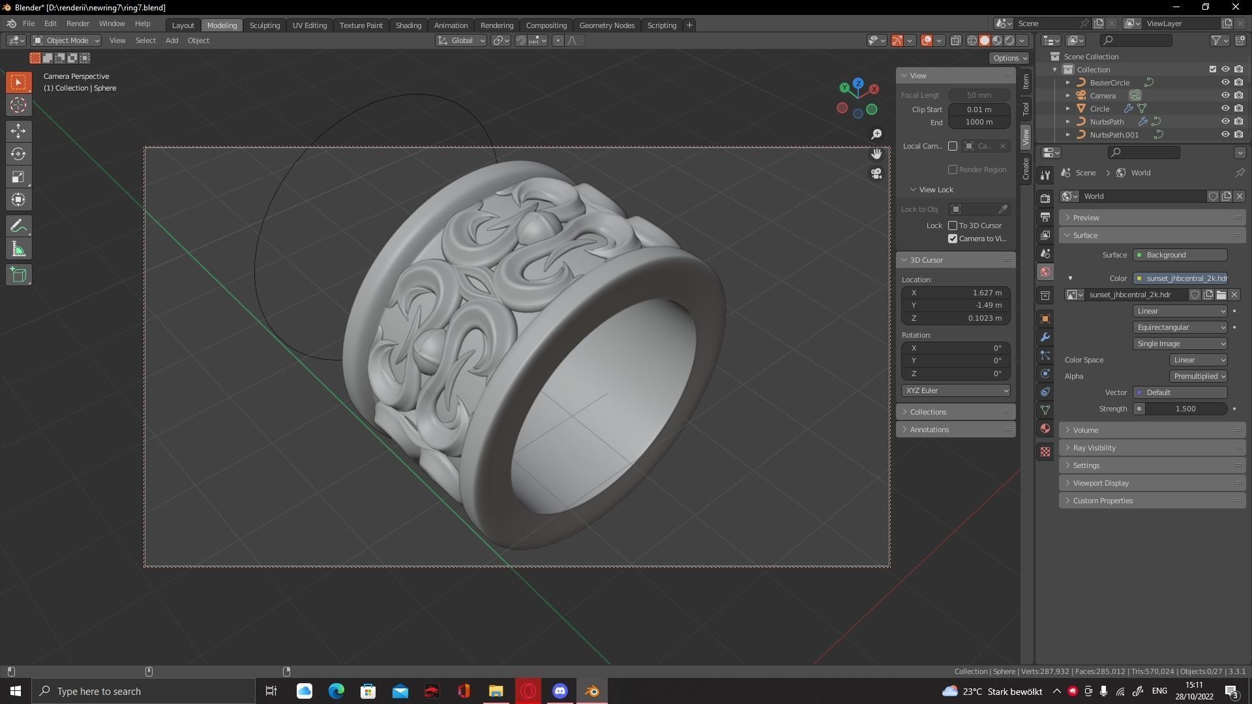Screen dimensions: 1252x704
Task: Expand the Ray Visibility panel
Action: click(1094, 448)
